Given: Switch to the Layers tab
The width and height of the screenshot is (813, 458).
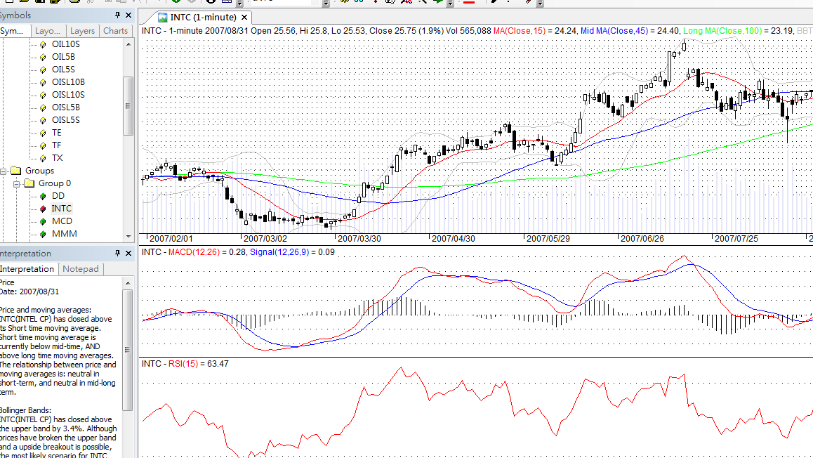Looking at the screenshot, I should point(82,31).
